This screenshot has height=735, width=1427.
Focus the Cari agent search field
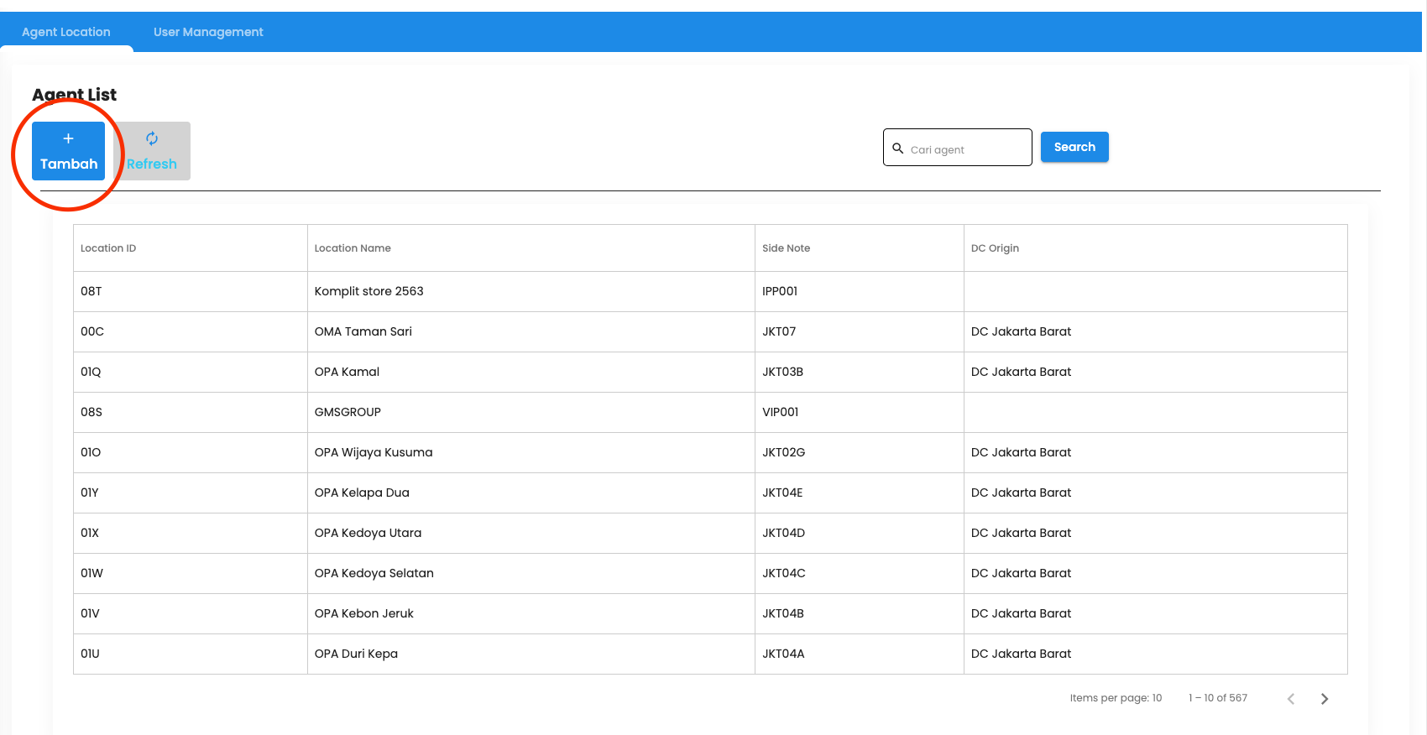(965, 149)
